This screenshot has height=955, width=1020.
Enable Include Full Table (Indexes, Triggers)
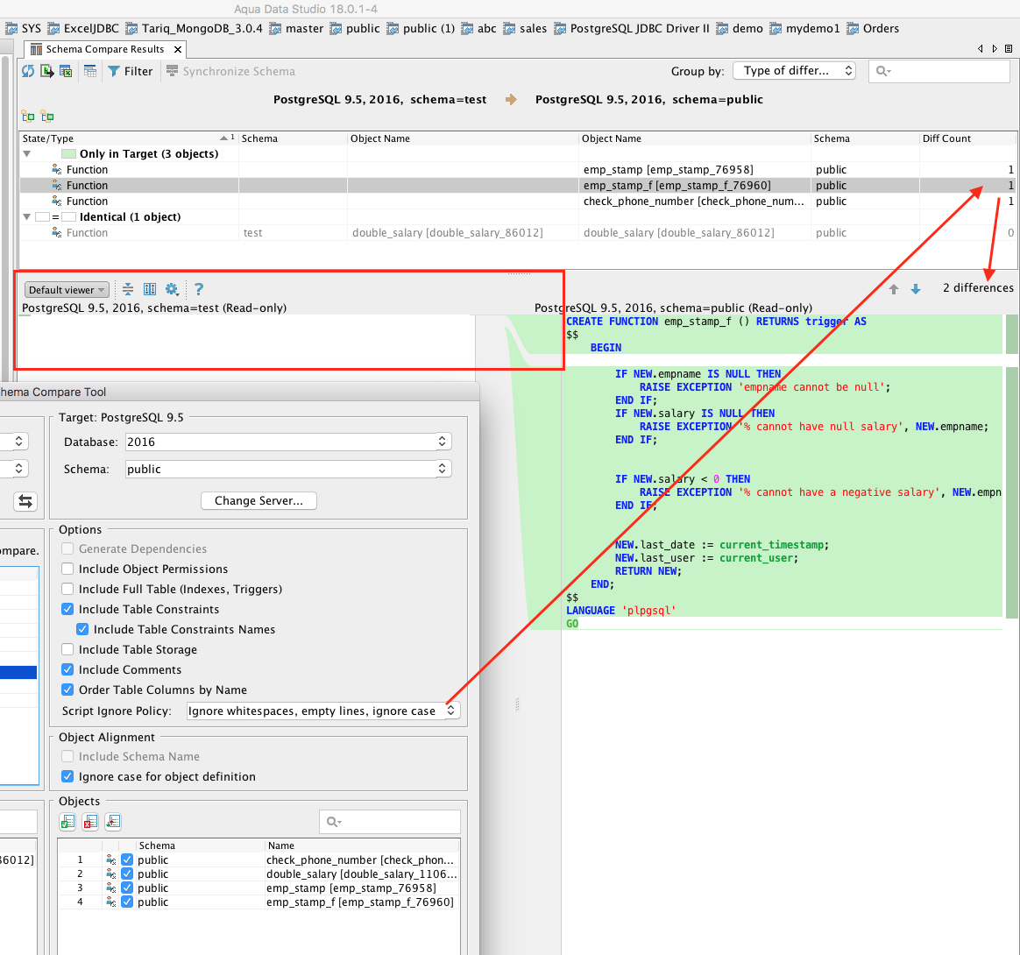tap(67, 589)
